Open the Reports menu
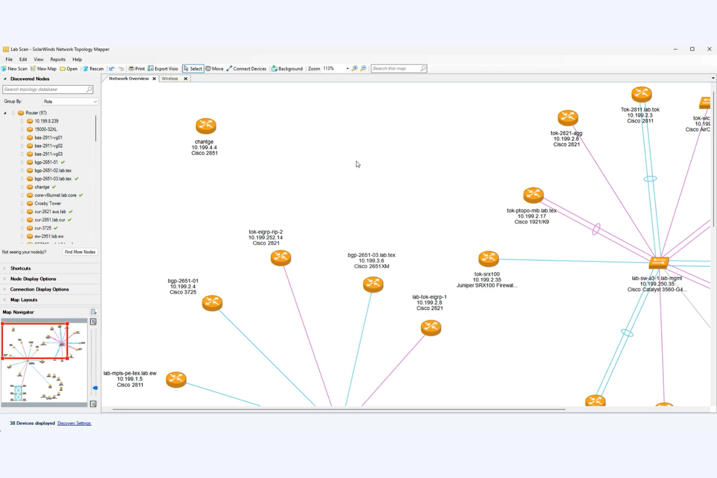Screen dimensions: 717x478 [x=58, y=59]
